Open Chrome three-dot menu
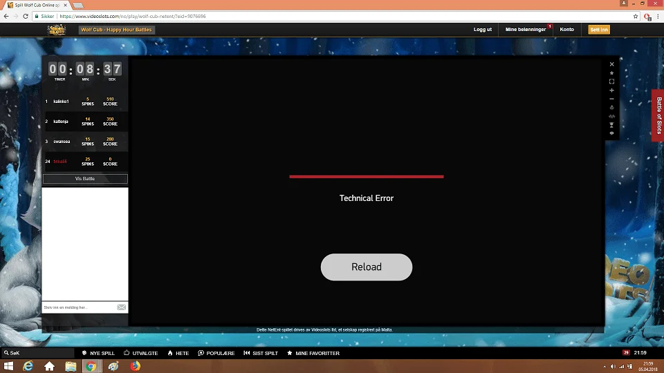The height and width of the screenshot is (373, 664). 658,16
